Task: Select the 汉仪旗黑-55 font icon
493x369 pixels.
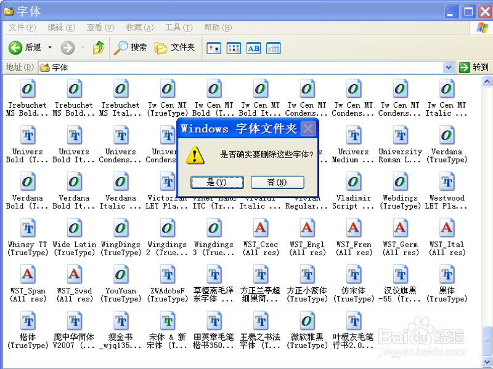Action: point(400,274)
